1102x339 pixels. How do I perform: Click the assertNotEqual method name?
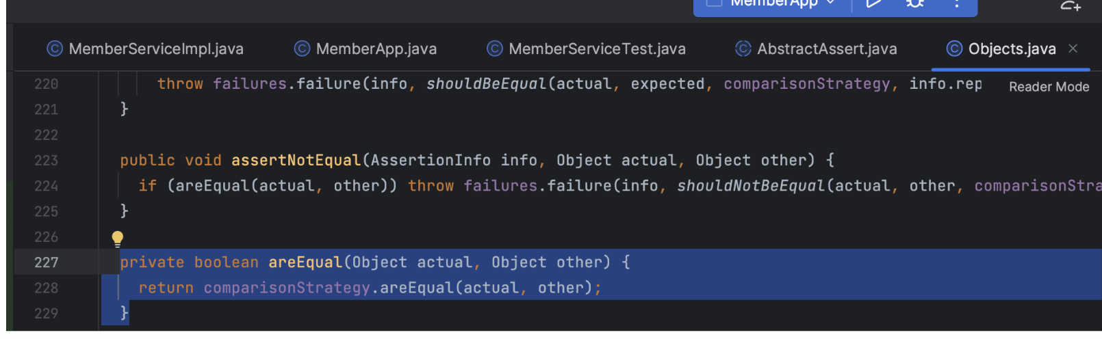[x=296, y=161]
